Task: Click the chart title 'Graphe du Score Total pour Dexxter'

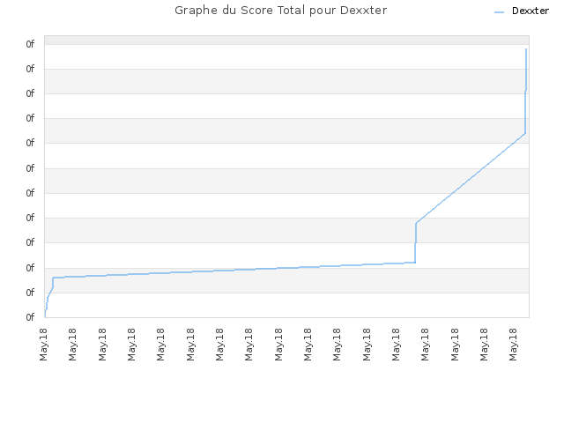Action: coord(280,11)
